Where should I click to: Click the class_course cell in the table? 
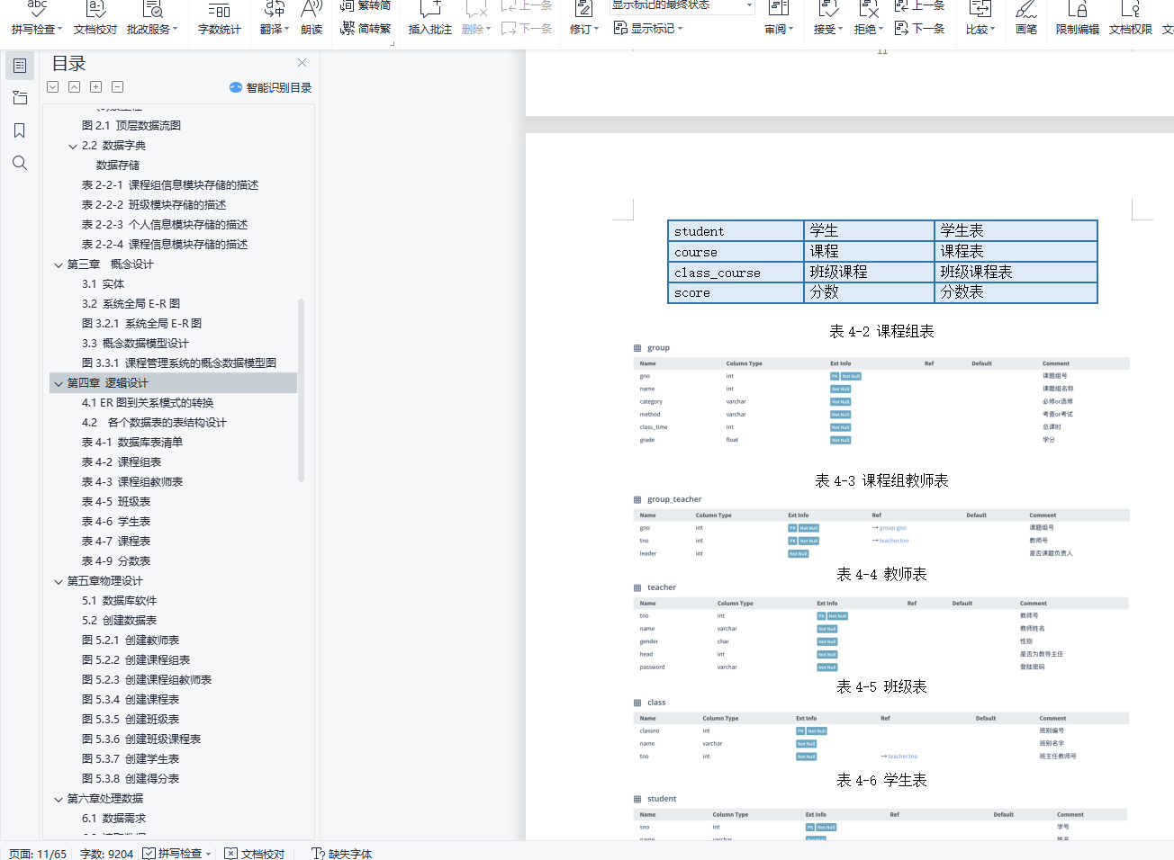click(x=736, y=273)
